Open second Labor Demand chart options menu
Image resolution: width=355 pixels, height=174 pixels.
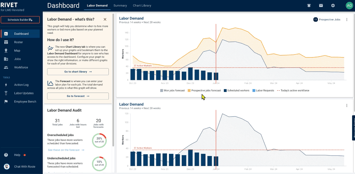346,106
